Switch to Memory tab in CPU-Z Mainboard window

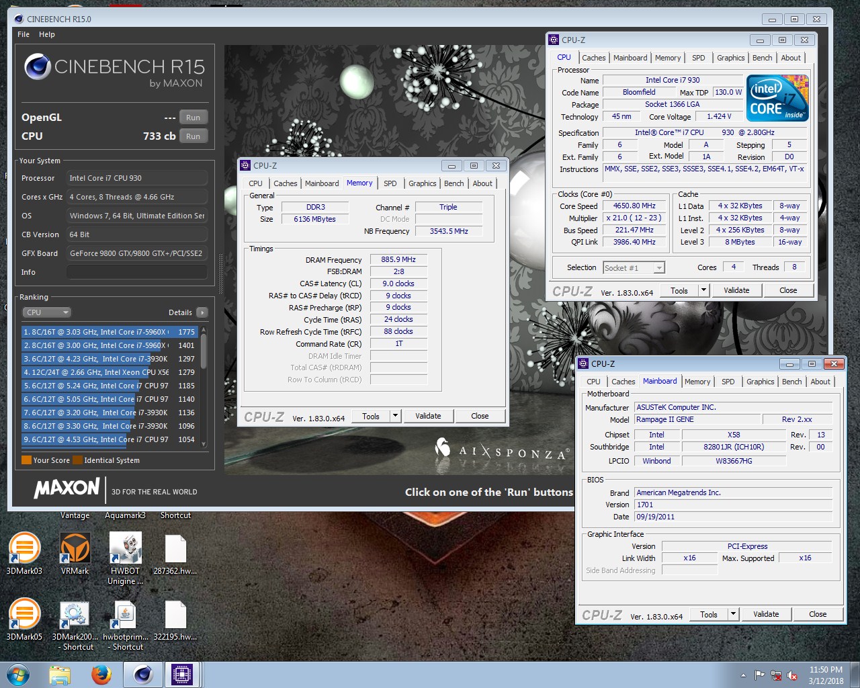tap(697, 382)
